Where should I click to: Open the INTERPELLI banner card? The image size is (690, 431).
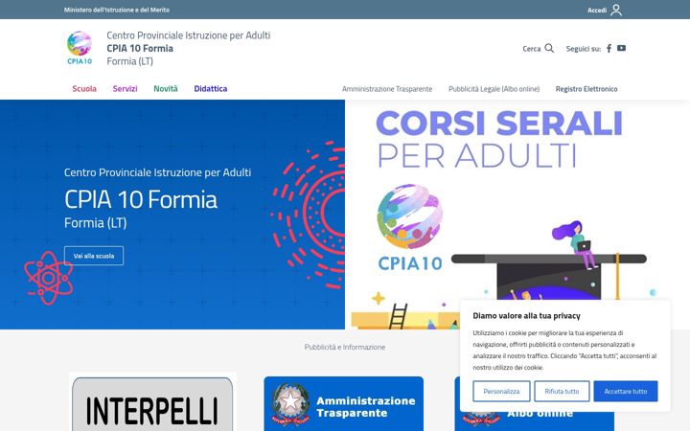point(152,404)
